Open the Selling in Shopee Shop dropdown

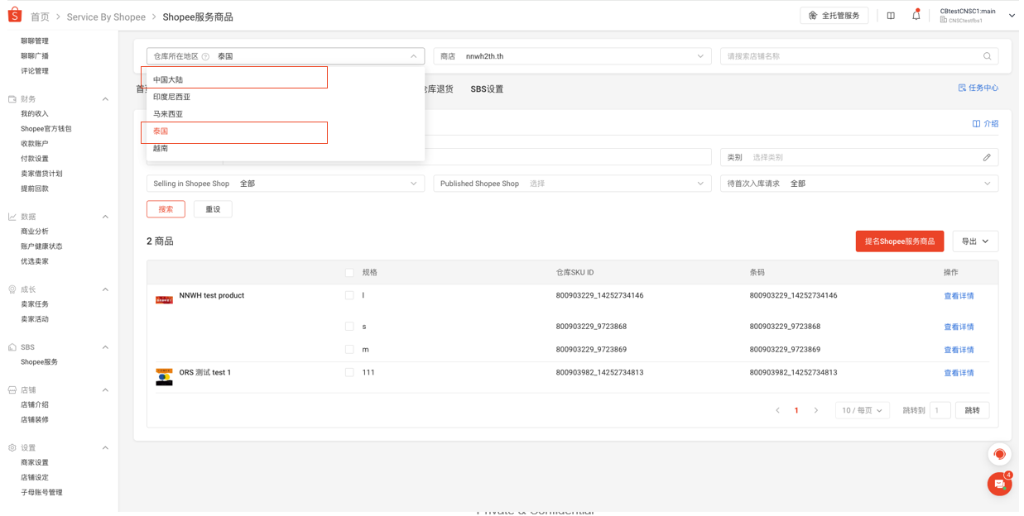pos(286,184)
